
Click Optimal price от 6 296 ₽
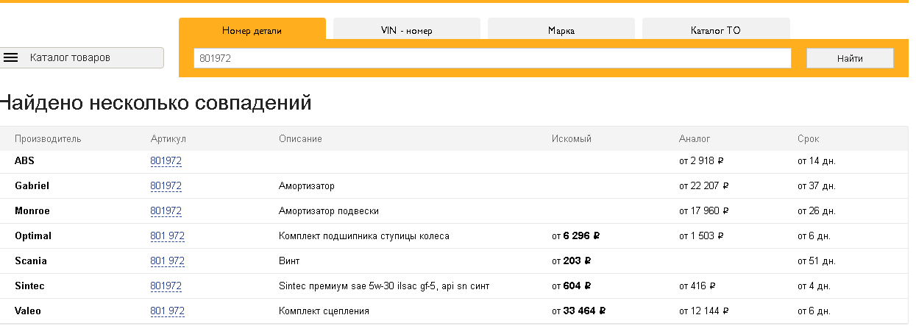576,235
